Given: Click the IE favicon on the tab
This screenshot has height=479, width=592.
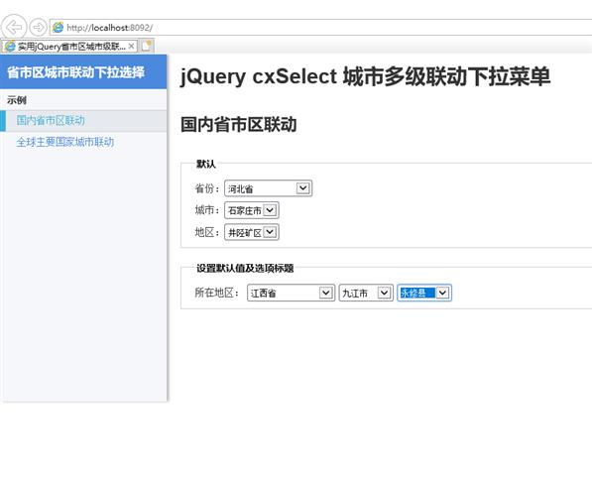Looking at the screenshot, I should click(10, 46).
